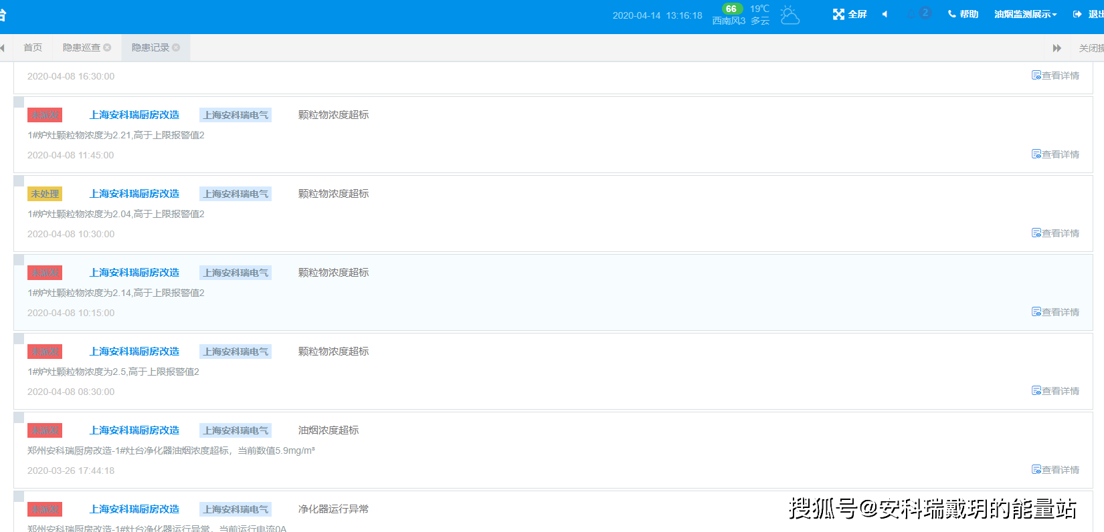Click 上海安科瑞电气 tag in 08:30:00 record
This screenshot has width=1104, height=532.
(x=236, y=352)
